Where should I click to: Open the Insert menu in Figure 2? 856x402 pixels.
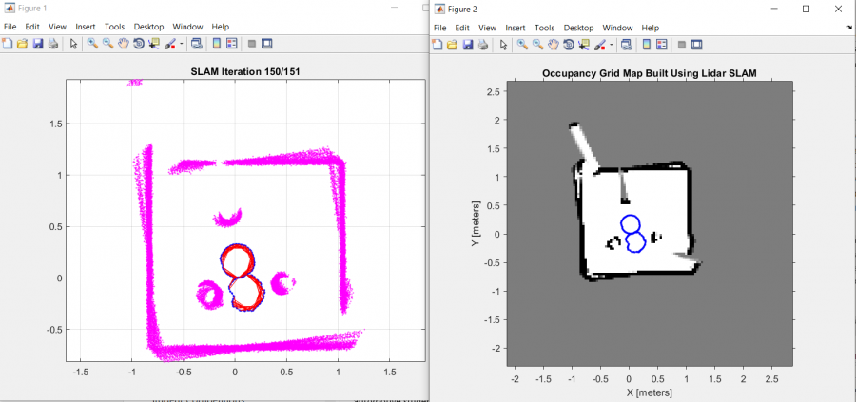(516, 28)
